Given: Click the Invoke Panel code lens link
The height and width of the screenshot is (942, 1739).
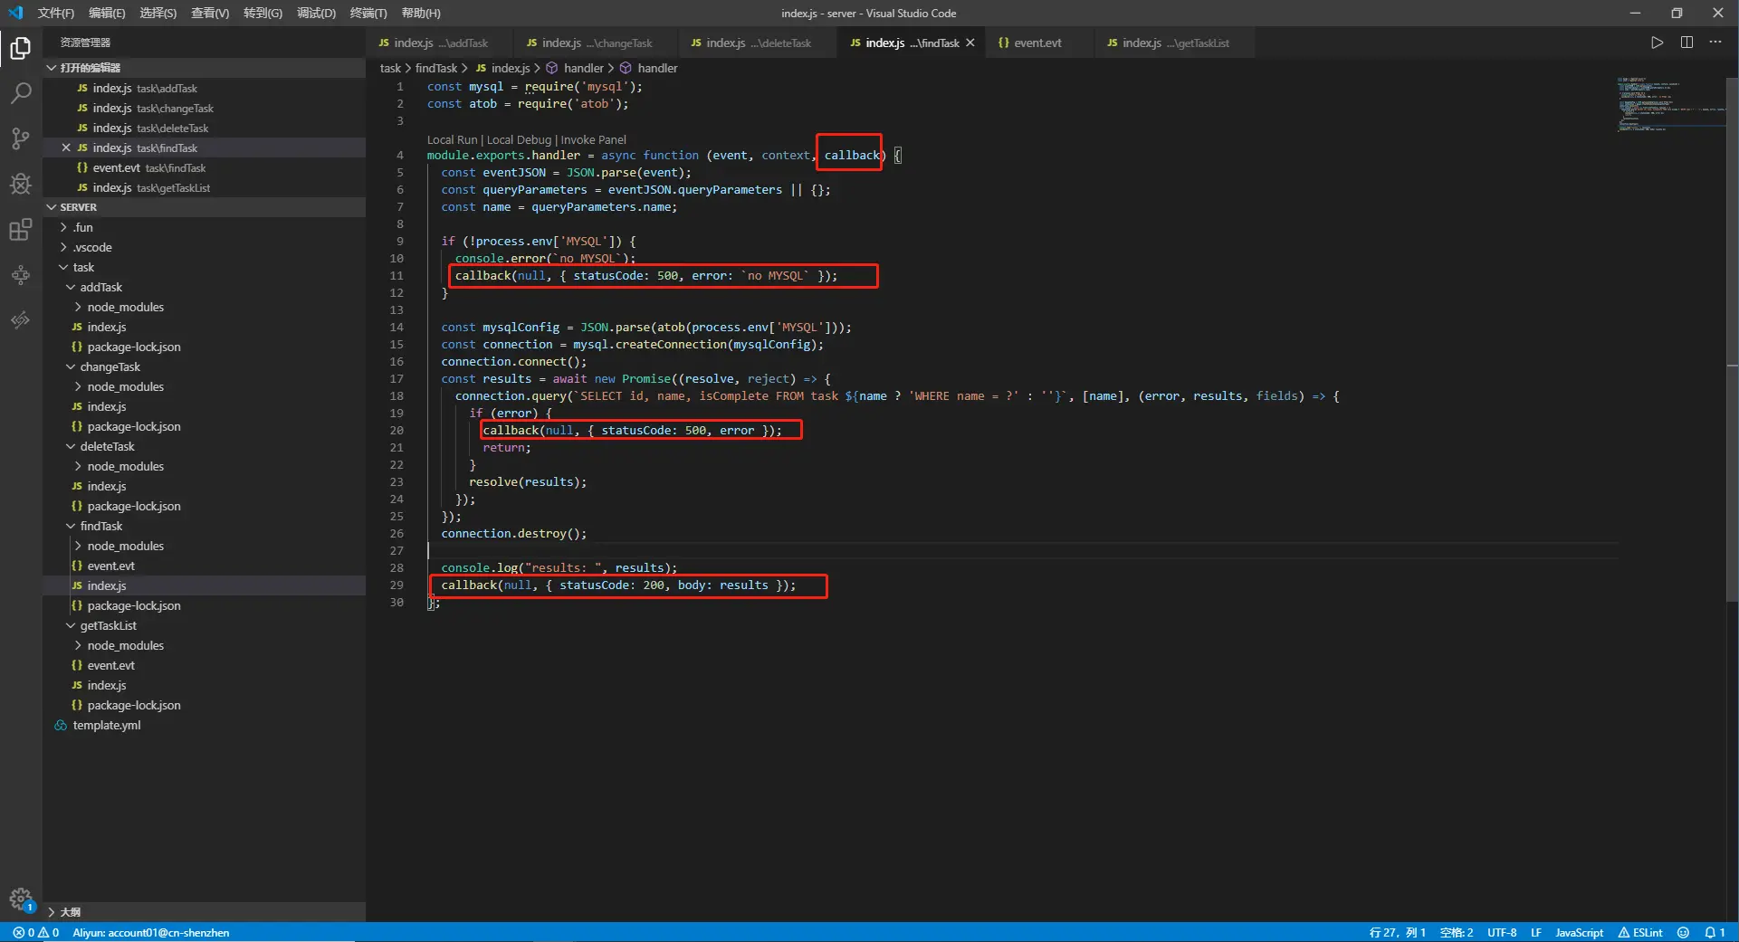Looking at the screenshot, I should click(593, 139).
